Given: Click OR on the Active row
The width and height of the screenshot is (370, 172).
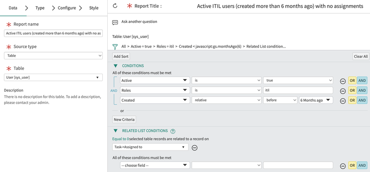Looking at the screenshot, I should tap(352, 81).
